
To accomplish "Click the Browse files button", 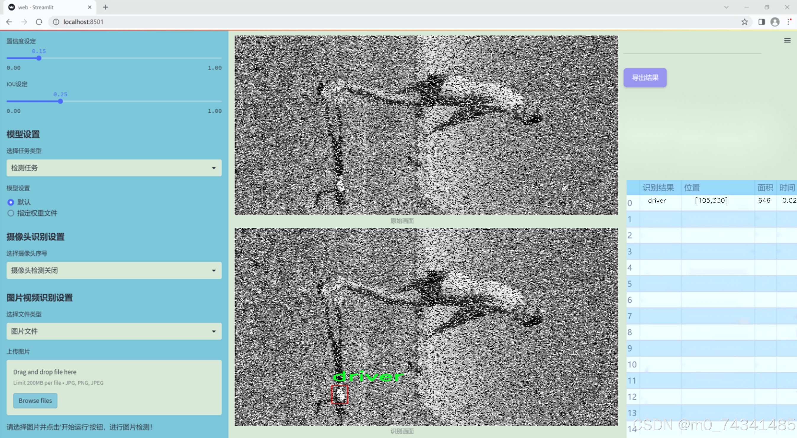I will pyautogui.click(x=35, y=400).
